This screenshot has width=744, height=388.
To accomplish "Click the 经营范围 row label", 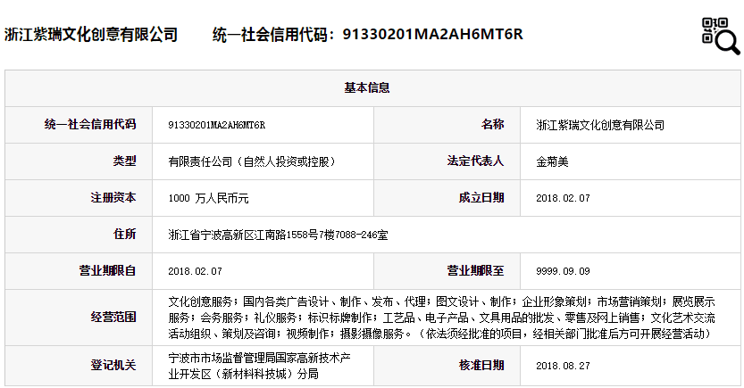I will pos(113,317).
